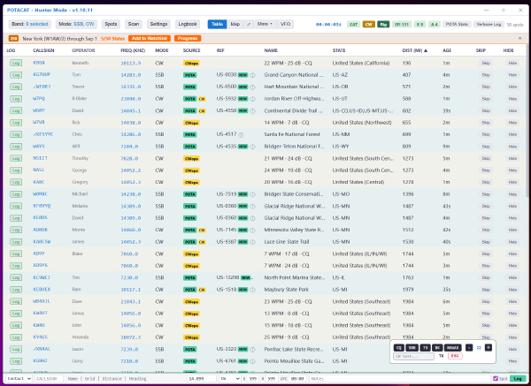Switch to the Map view tab

coord(235,24)
